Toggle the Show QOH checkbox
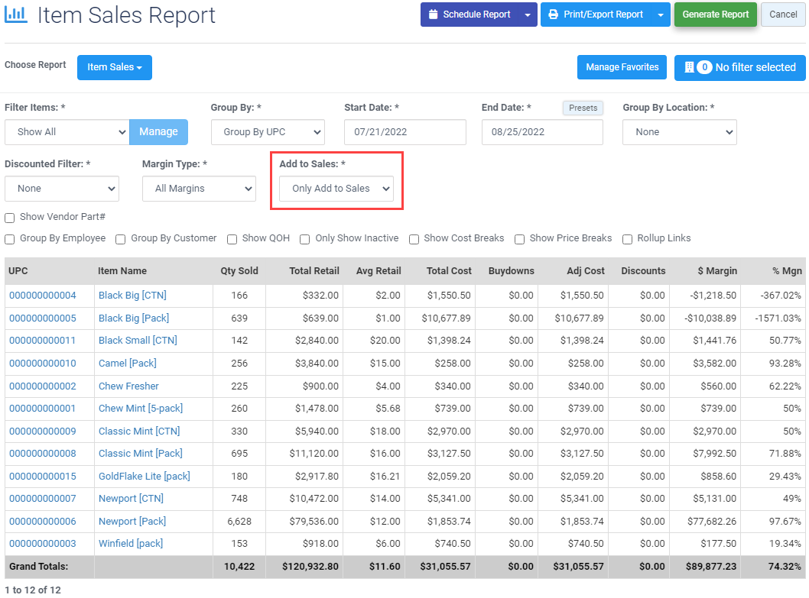Image resolution: width=809 pixels, height=598 pixels. point(232,239)
